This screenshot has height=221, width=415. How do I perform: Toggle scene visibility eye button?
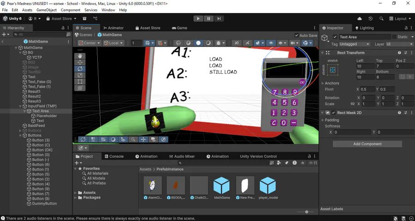271,43
